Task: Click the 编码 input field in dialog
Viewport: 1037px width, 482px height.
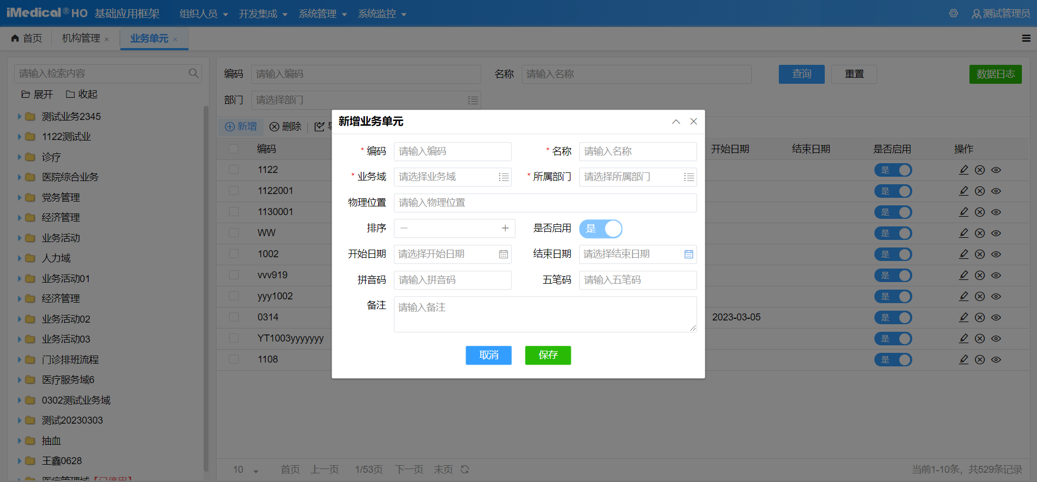Action: [453, 152]
